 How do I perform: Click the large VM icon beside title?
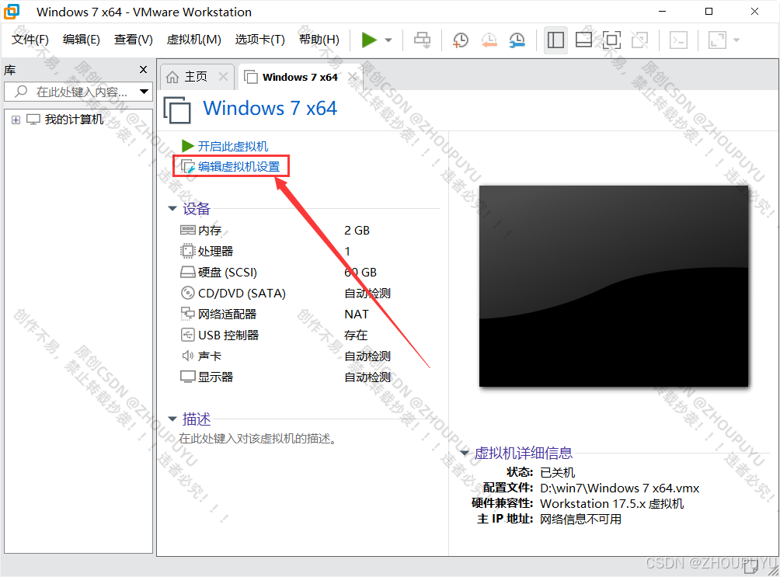tap(178, 109)
